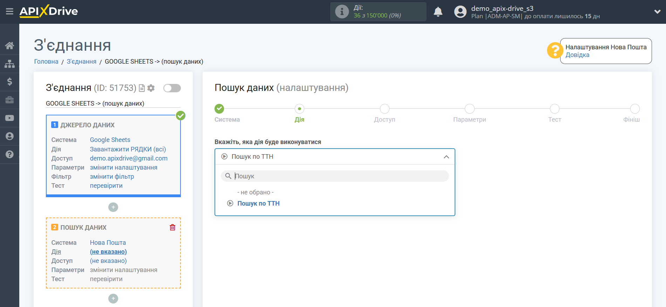Select the '- не обрано -' option
This screenshot has height=307, width=666.
tap(256, 192)
